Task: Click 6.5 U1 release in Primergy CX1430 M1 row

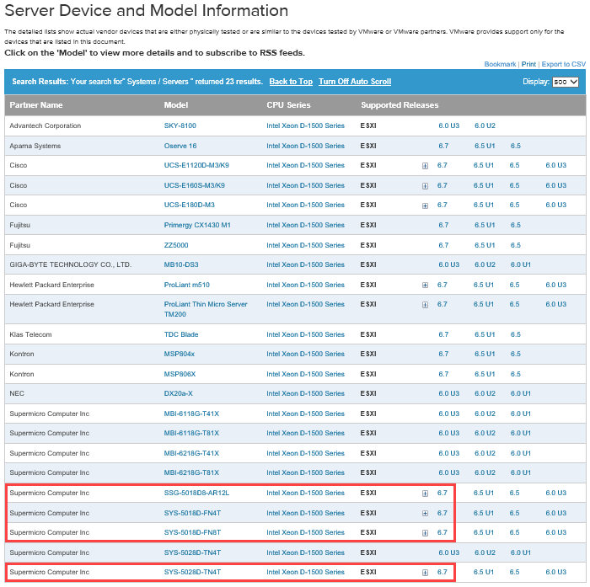Action: 485,225
